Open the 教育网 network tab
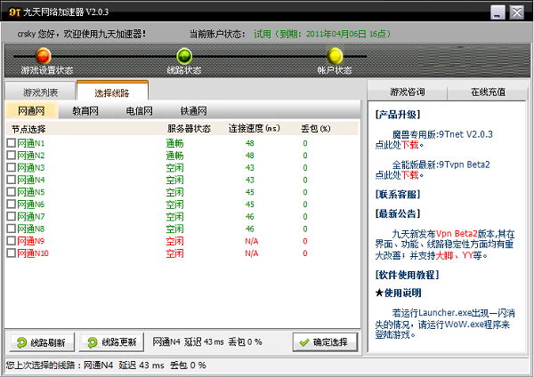Viewport: 534px width, 377px height. pyautogui.click(x=85, y=111)
